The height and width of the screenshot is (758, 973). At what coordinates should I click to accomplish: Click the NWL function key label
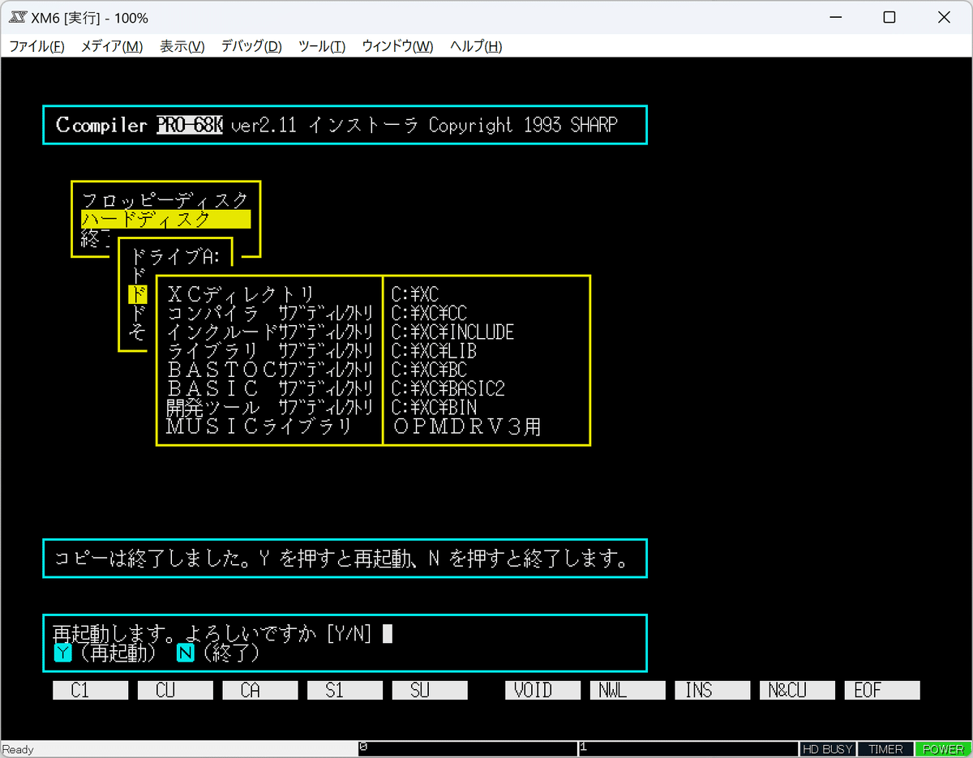pos(628,691)
